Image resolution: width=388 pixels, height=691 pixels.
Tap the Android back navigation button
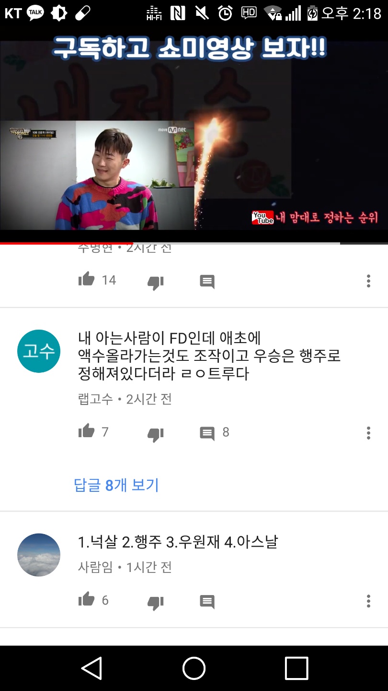(91, 668)
